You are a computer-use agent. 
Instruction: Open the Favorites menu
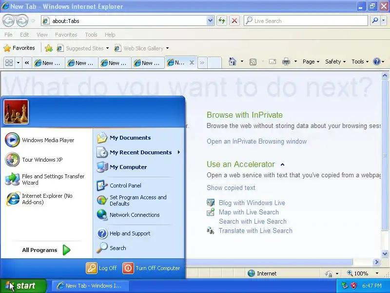click(66, 35)
